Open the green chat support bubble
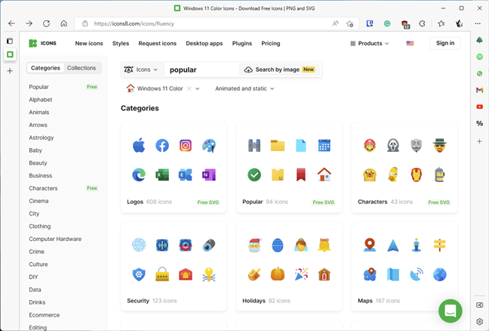The width and height of the screenshot is (489, 331). (x=451, y=311)
